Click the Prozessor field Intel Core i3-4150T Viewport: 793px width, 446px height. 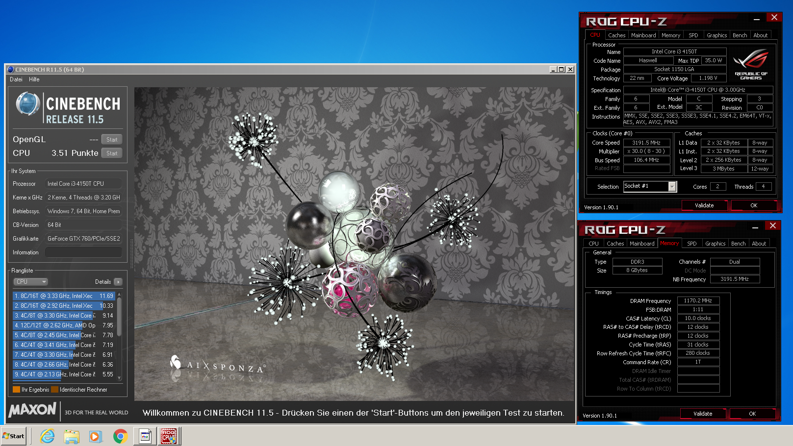83,184
